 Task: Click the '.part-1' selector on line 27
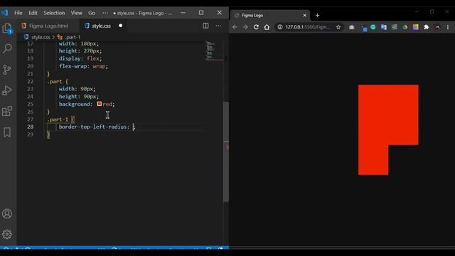[58, 119]
